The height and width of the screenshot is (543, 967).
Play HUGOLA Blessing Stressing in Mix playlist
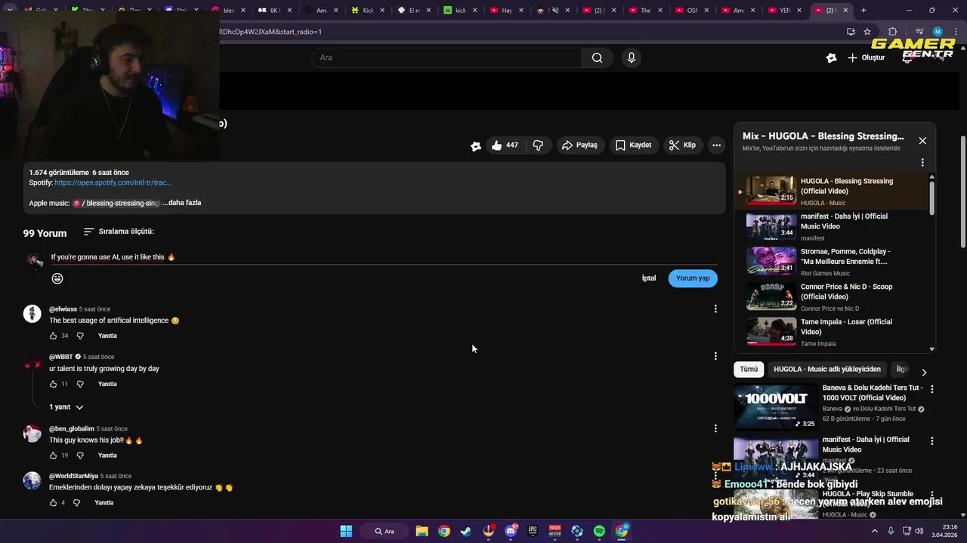(x=831, y=192)
